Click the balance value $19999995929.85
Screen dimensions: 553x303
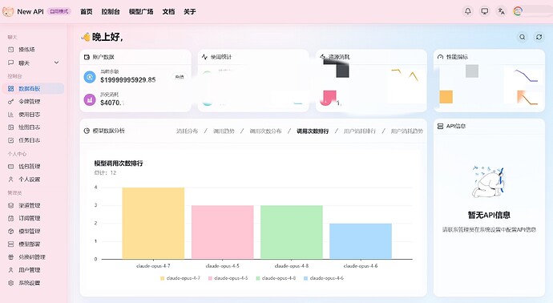tap(128, 80)
